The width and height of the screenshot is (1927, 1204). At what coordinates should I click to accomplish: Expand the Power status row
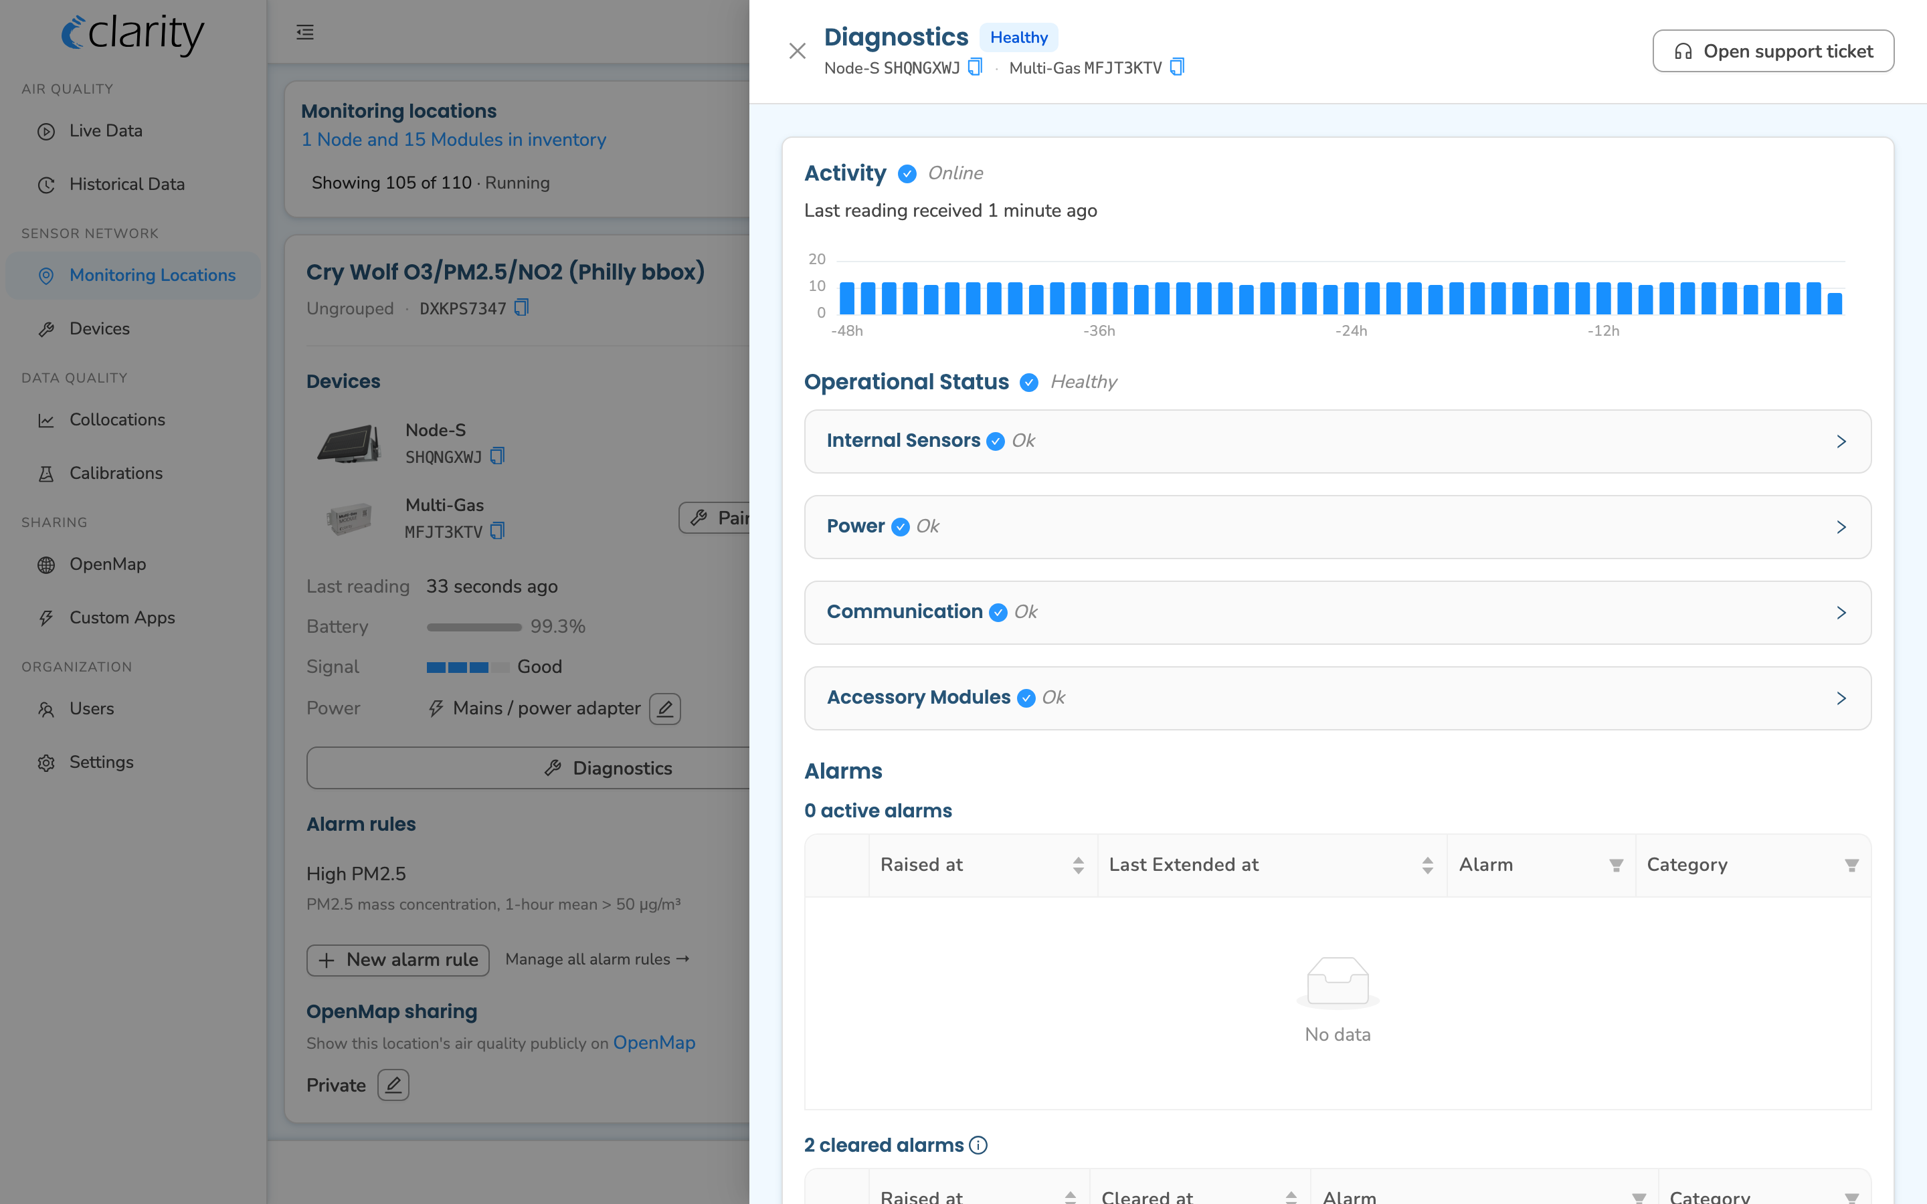1338,527
